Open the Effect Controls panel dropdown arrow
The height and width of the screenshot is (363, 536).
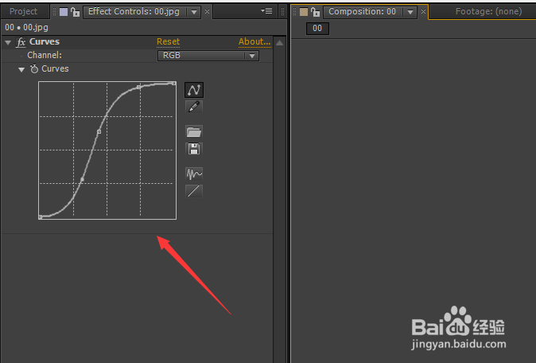click(x=194, y=12)
